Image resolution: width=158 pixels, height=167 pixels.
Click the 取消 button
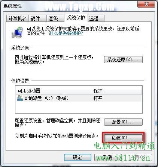(108, 157)
